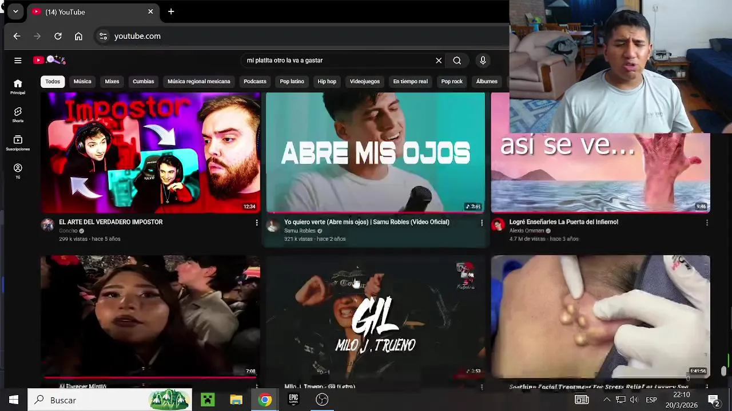This screenshot has width=732, height=411.
Task: Click the YouTube logo
Action: (x=49, y=60)
